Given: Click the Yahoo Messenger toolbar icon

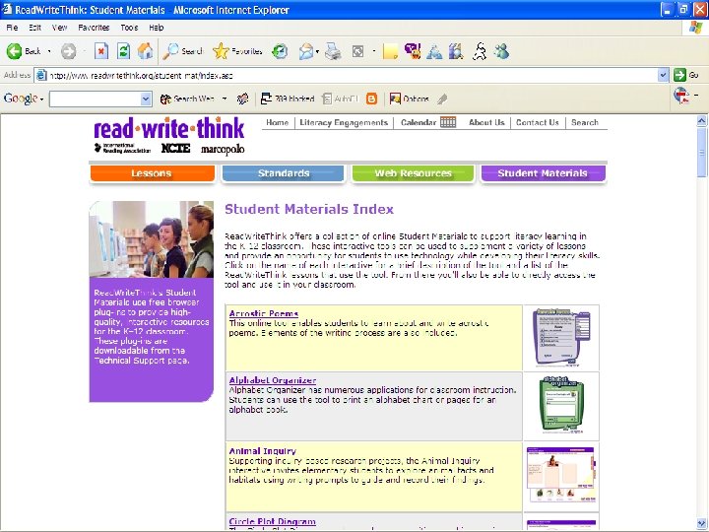Looking at the screenshot, I should click(413, 51).
